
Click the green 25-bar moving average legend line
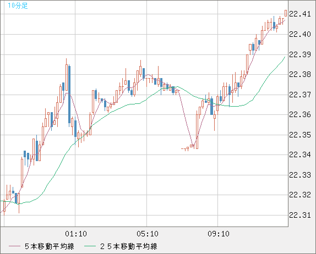click(x=90, y=246)
